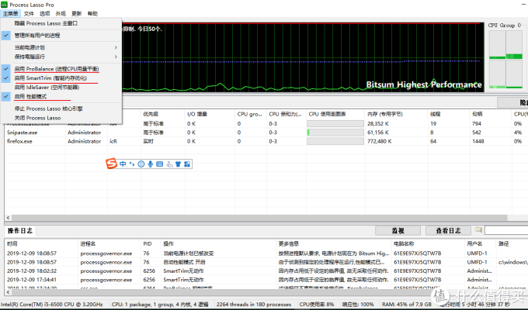Screen dimensions: 528x310
Task: Select log entry 当前电源计划已被改变
Action: (266, 253)
